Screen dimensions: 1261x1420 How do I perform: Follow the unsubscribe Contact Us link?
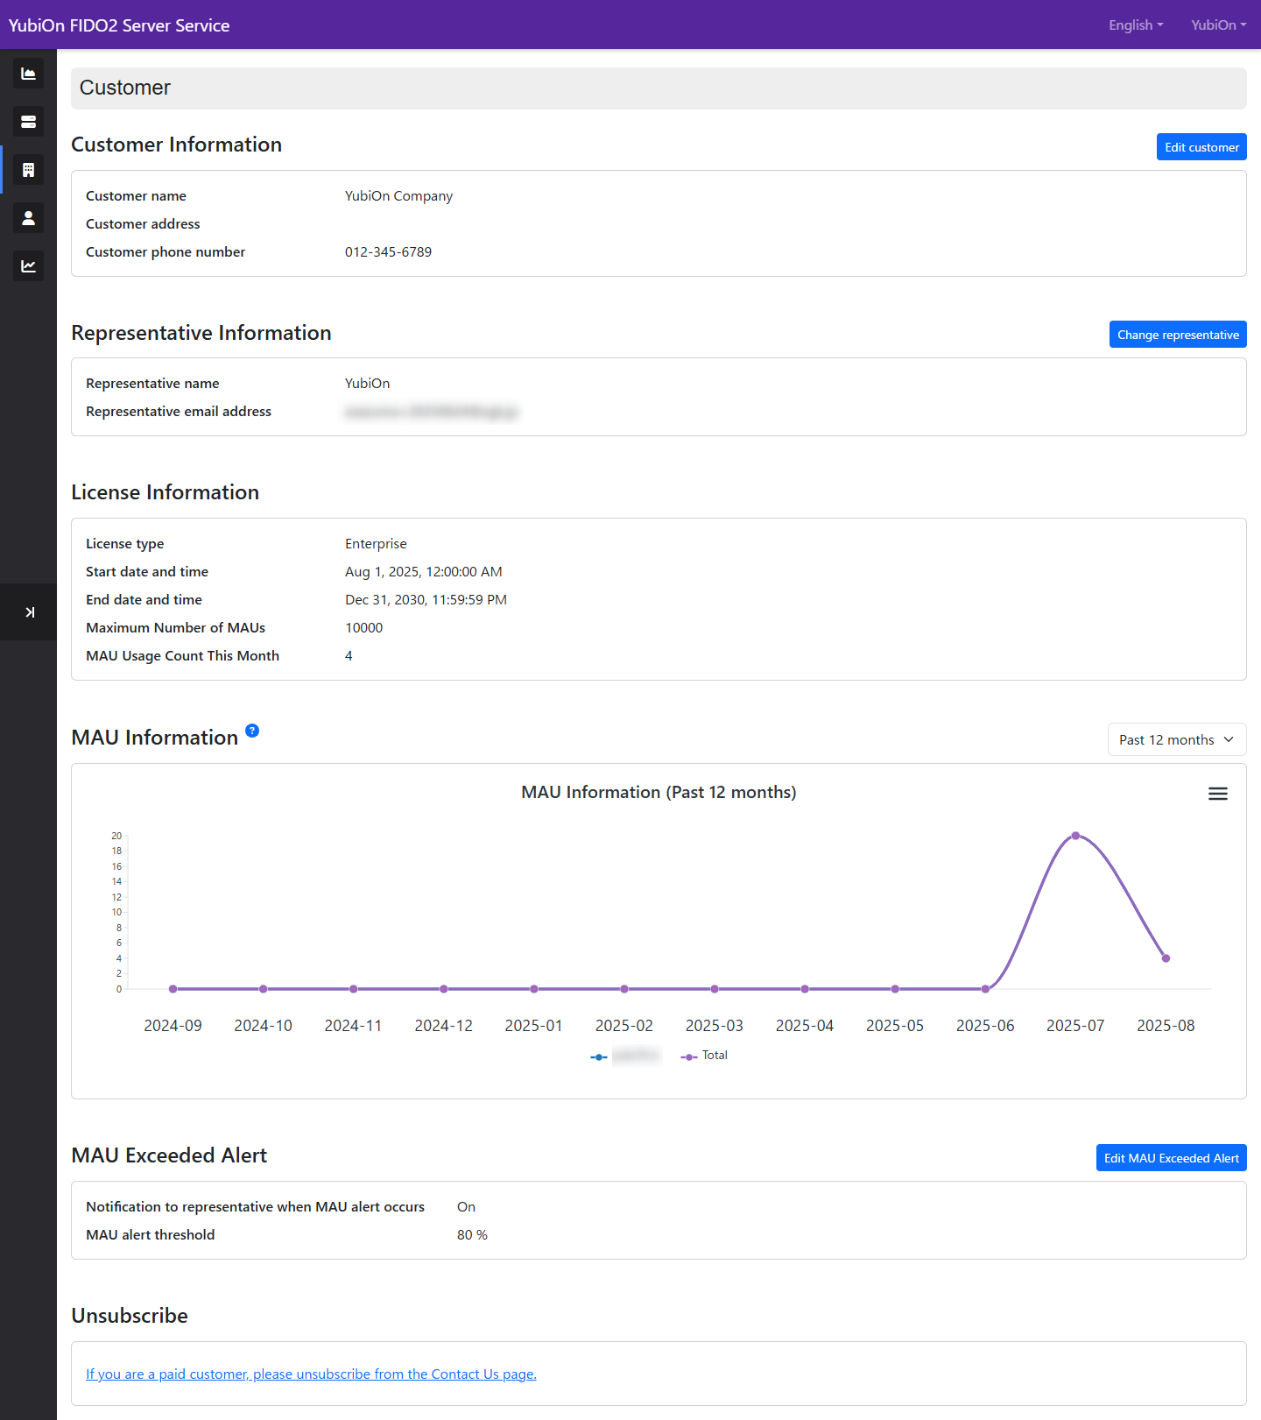311,1374
